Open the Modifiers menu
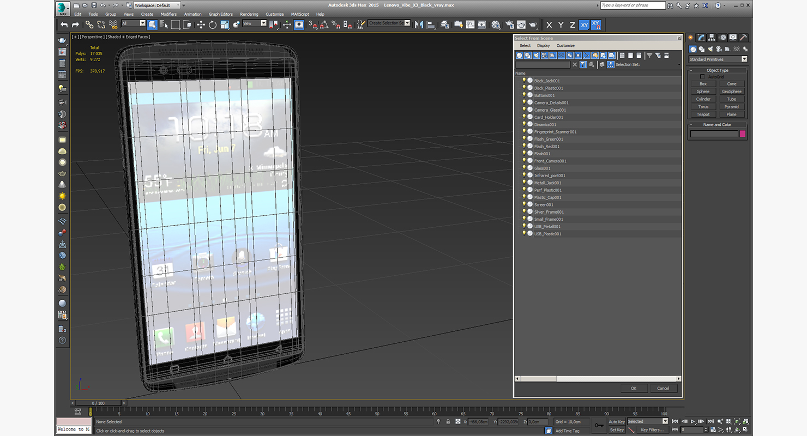This screenshot has width=807, height=436. [x=168, y=14]
